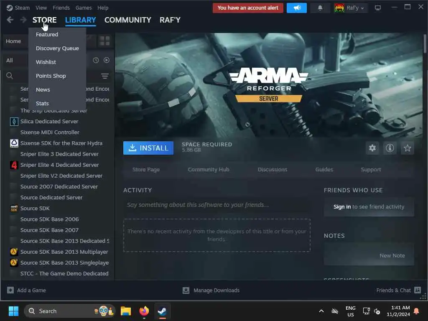Click the Source SDK icon in the list
This screenshot has height=321, width=428.
click(x=14, y=208)
